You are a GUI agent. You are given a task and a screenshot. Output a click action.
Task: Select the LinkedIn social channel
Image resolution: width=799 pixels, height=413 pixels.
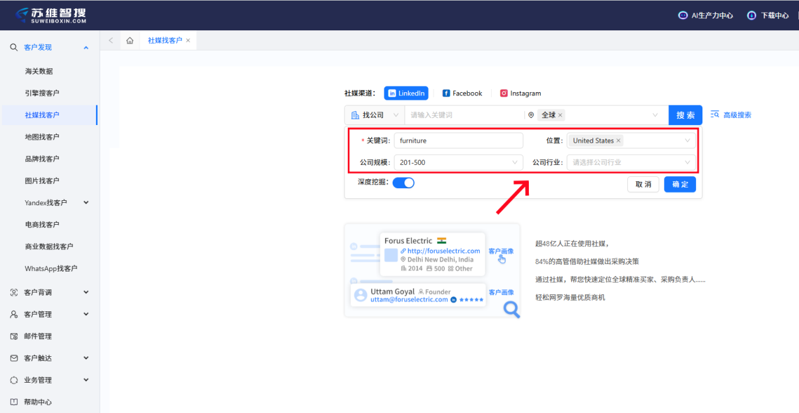[x=406, y=93]
